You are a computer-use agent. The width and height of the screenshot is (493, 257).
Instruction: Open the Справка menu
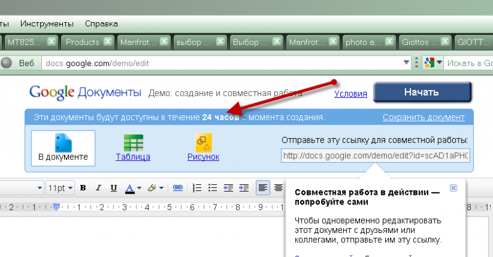[102, 24]
